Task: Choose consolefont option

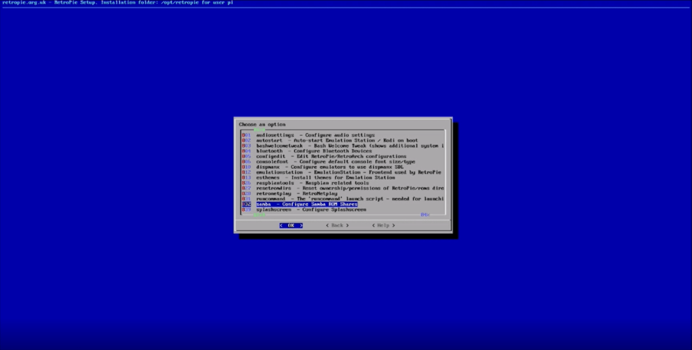Action: [x=328, y=161]
